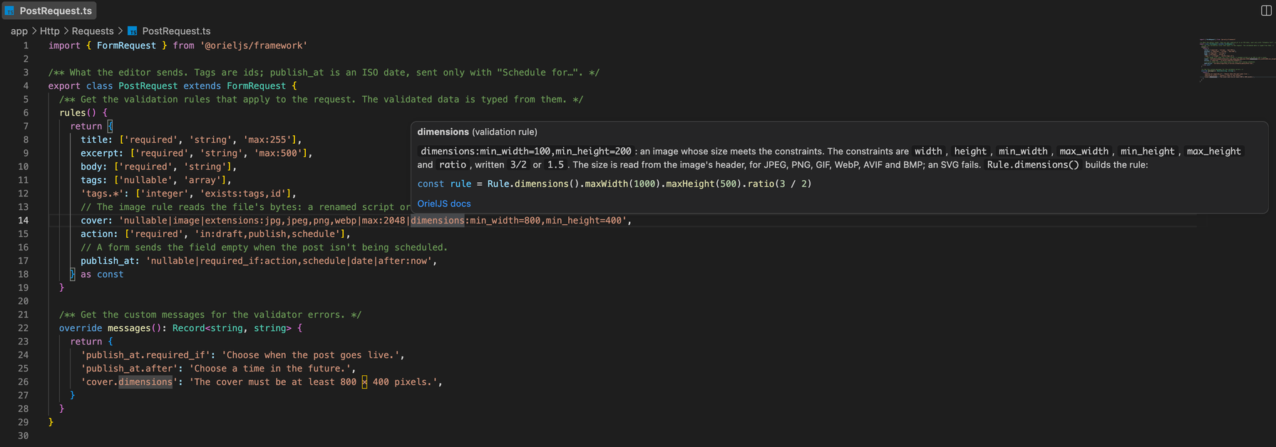Click the highlighted 'dimensions' on line 14
The width and height of the screenshot is (1276, 447).
tap(438, 221)
